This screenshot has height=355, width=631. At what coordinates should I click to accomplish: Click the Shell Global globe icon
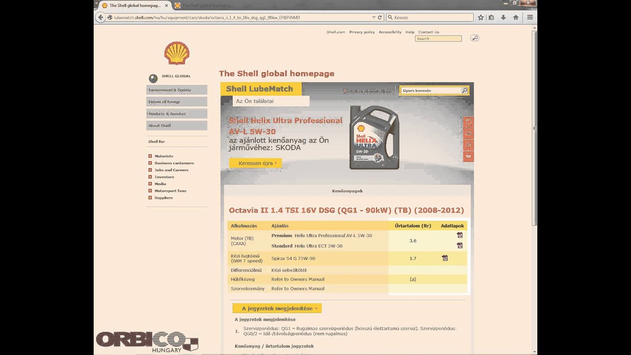[x=153, y=77]
